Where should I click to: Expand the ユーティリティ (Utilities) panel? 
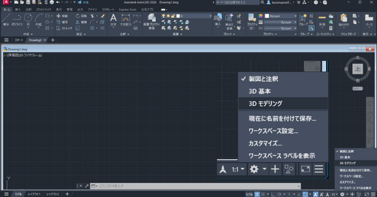(x=325, y=34)
